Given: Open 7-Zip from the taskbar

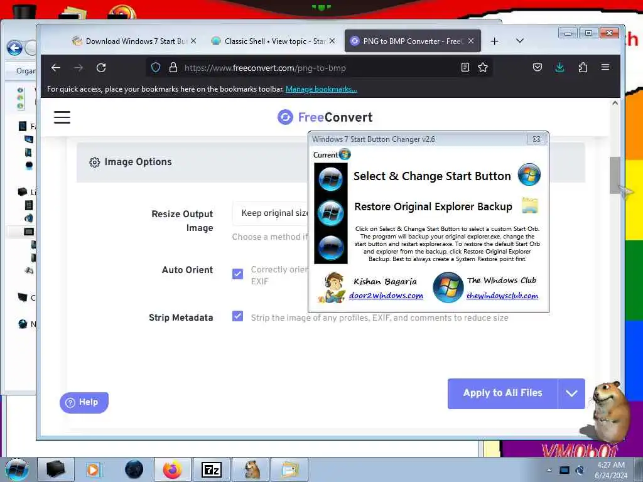Looking at the screenshot, I should pyautogui.click(x=212, y=469).
